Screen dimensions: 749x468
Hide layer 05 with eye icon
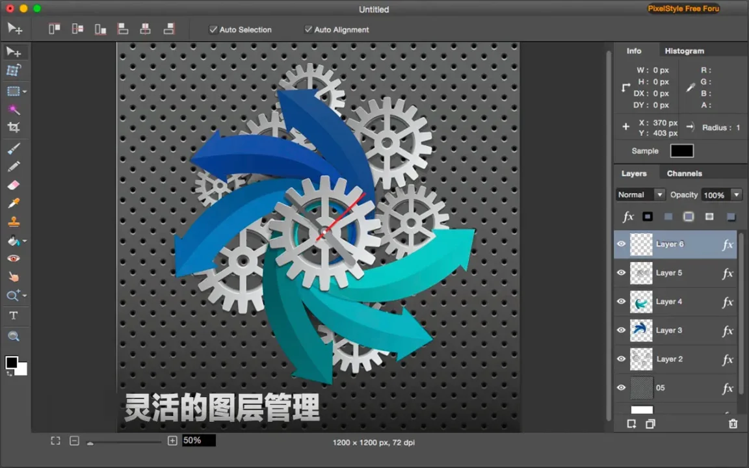(x=621, y=387)
